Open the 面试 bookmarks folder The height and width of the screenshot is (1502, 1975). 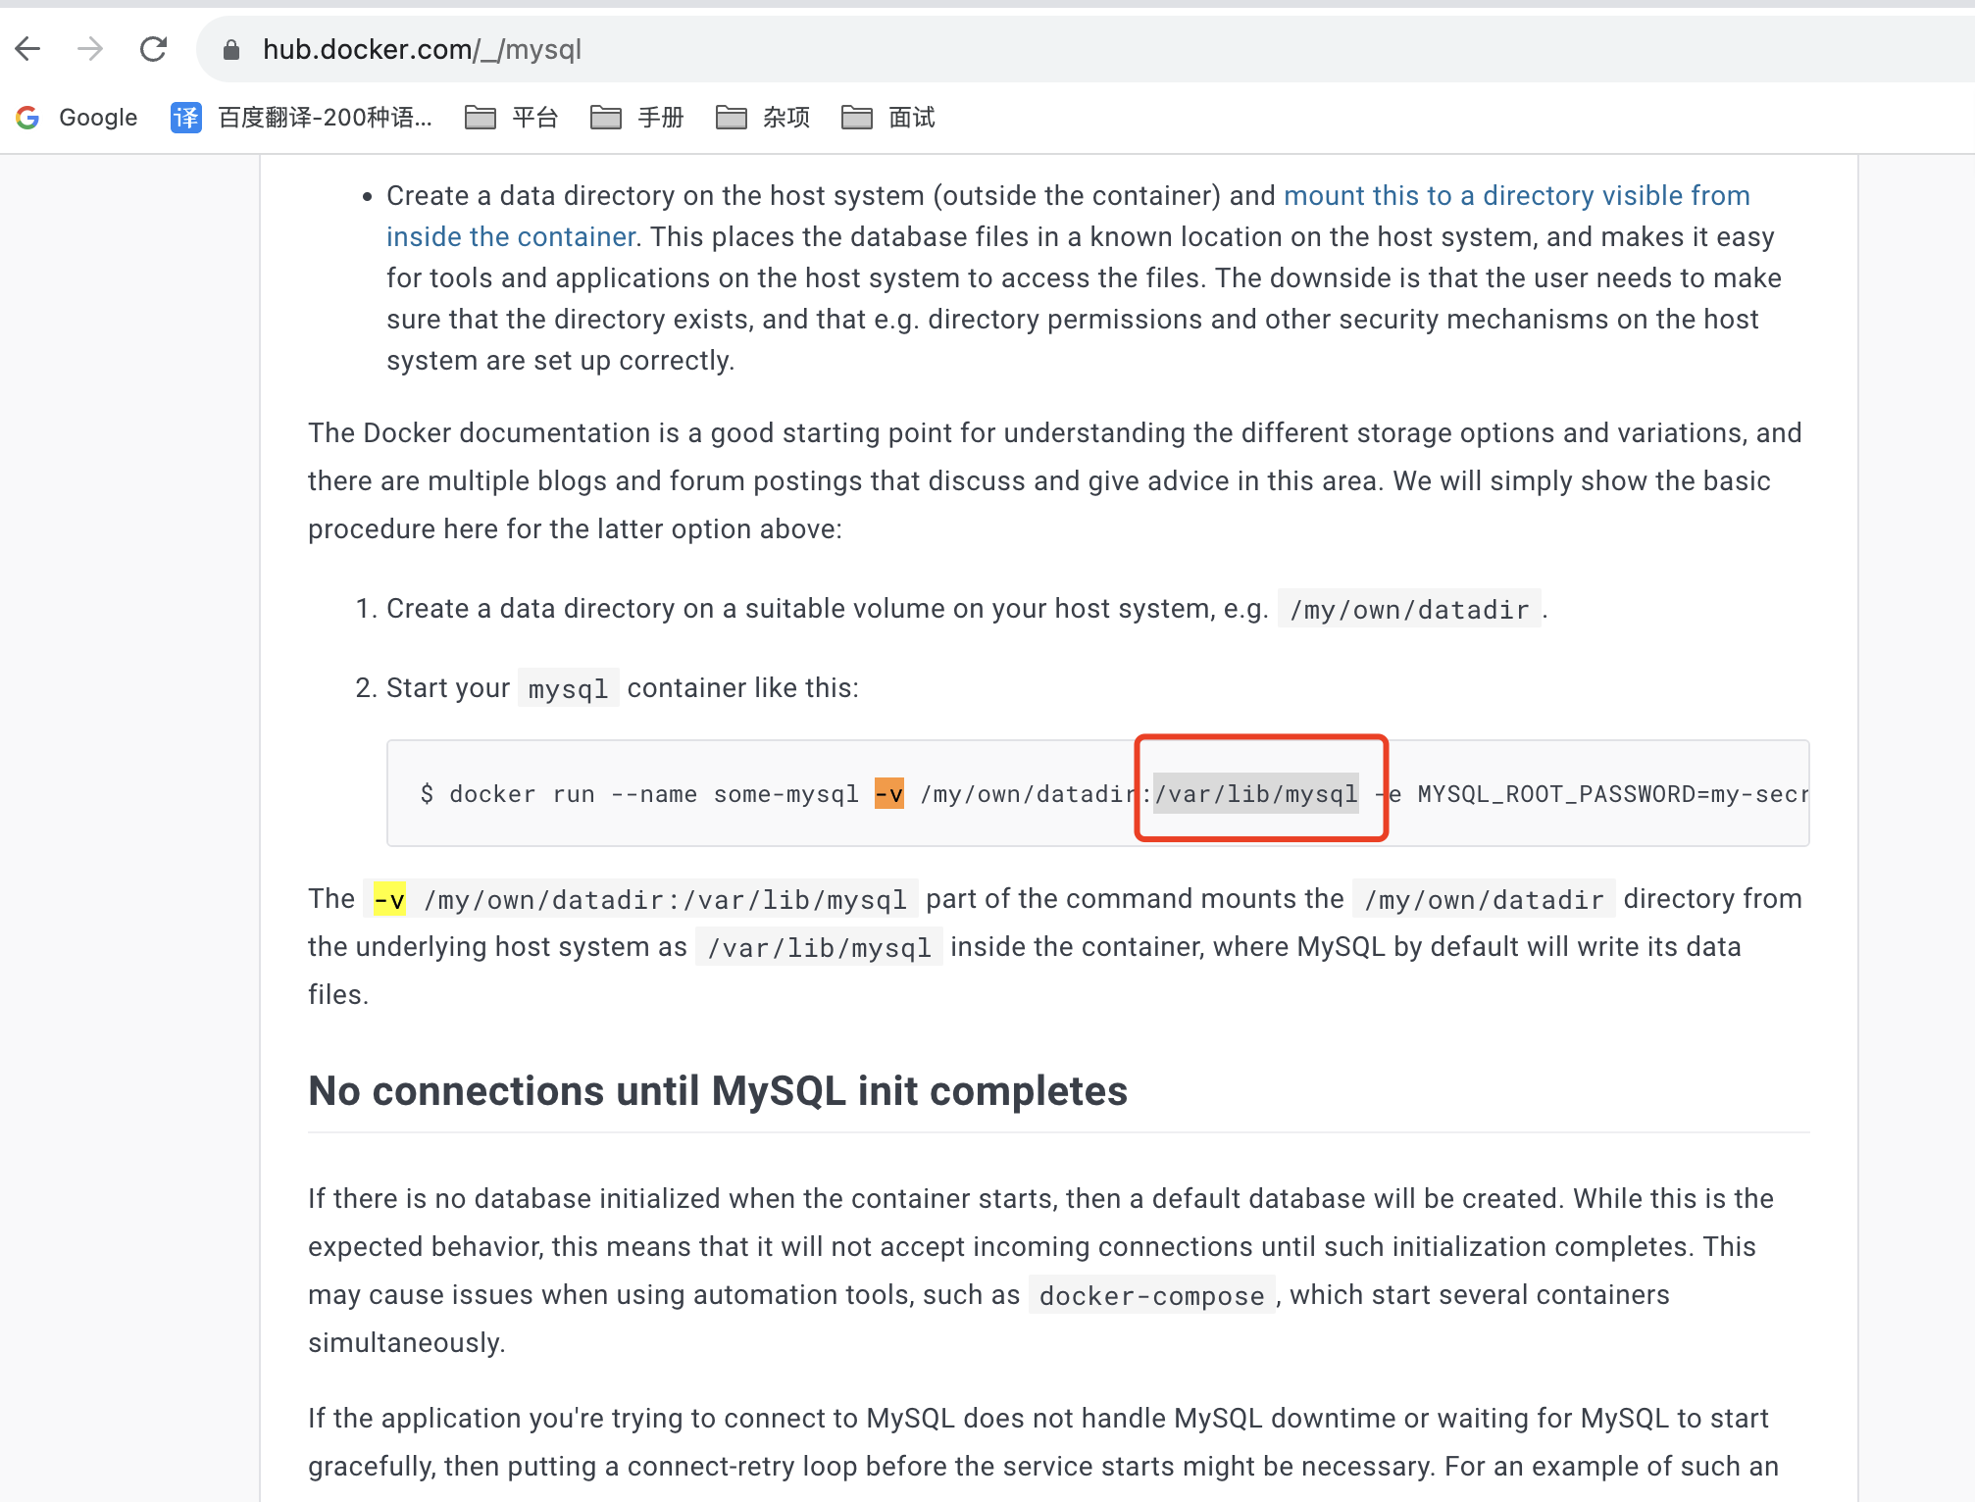(887, 118)
